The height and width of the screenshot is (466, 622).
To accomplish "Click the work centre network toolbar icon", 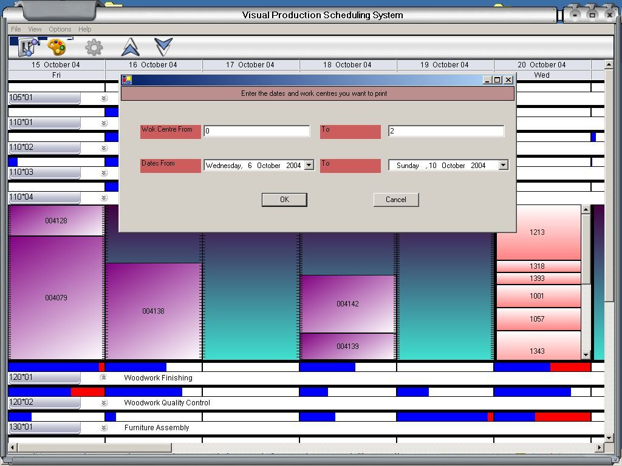I will pos(26,47).
